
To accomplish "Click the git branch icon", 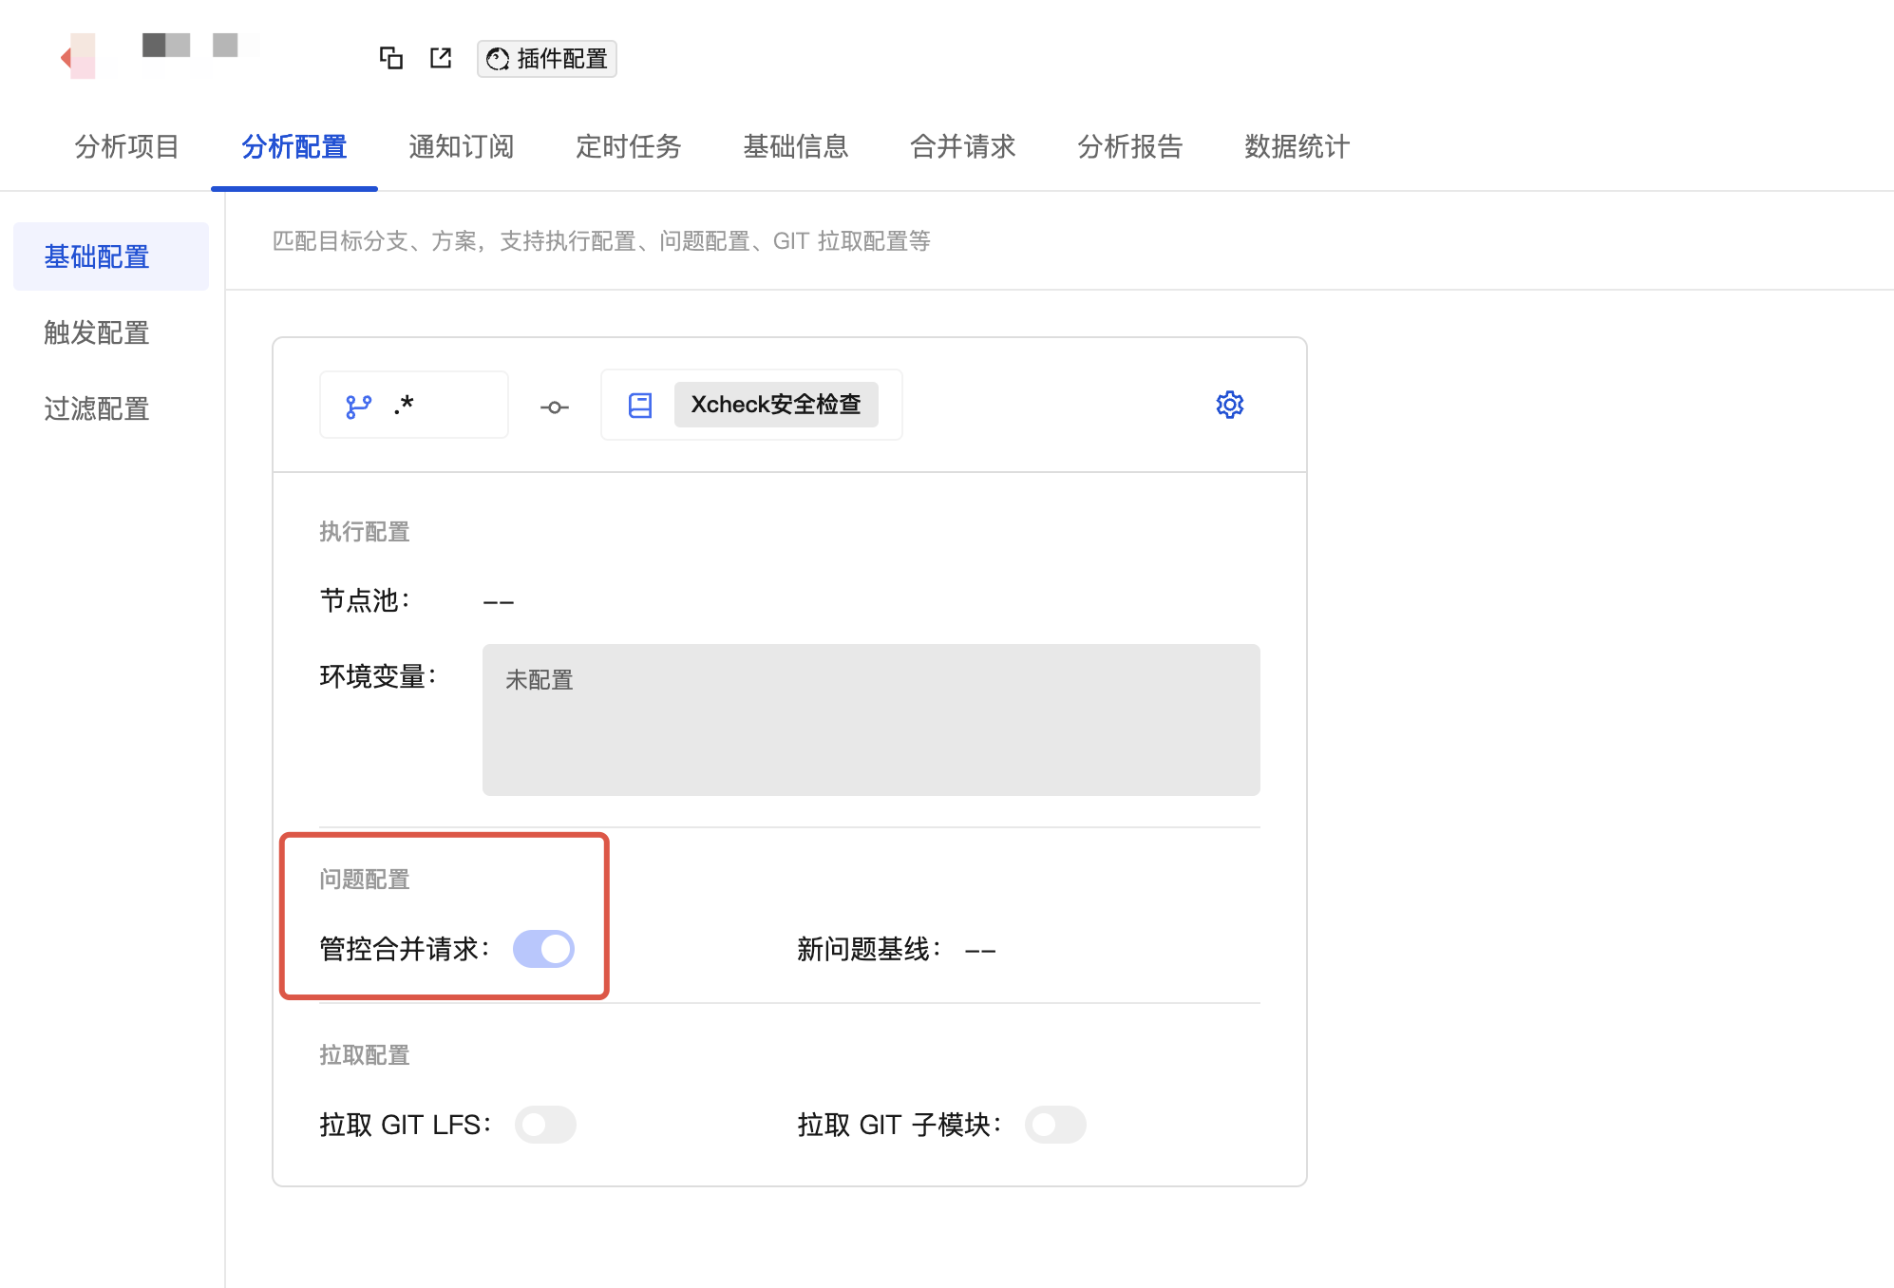I will tap(358, 407).
